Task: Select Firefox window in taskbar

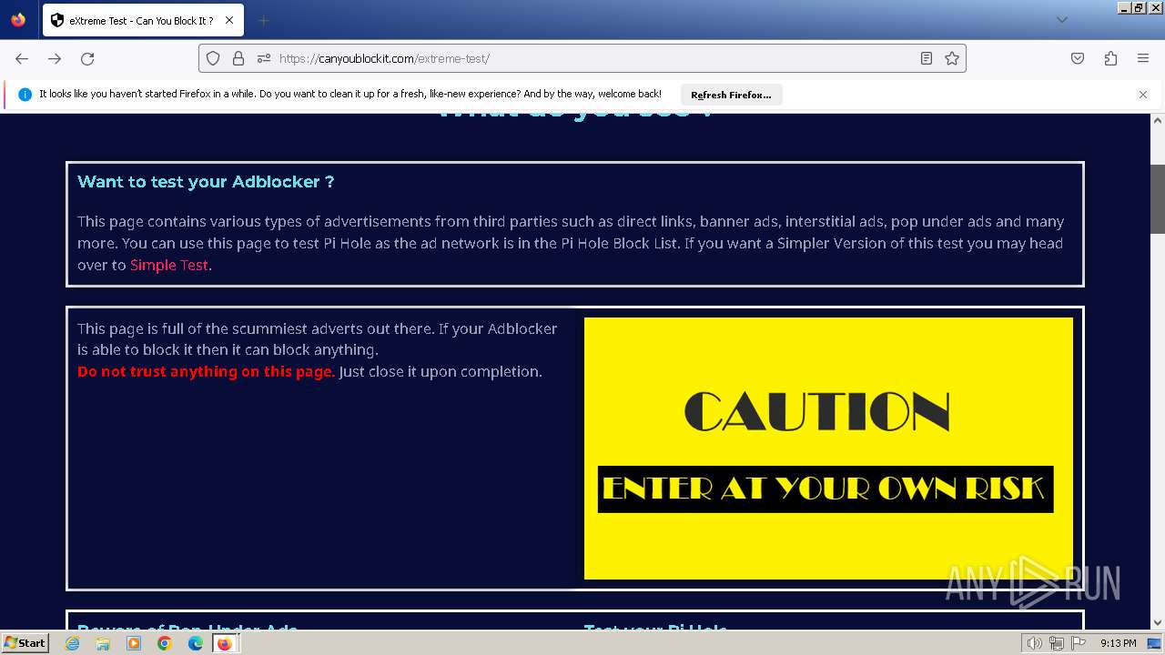Action: 225,643
